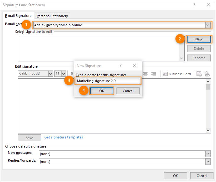Open the e-mail account dropdown

(208, 25)
